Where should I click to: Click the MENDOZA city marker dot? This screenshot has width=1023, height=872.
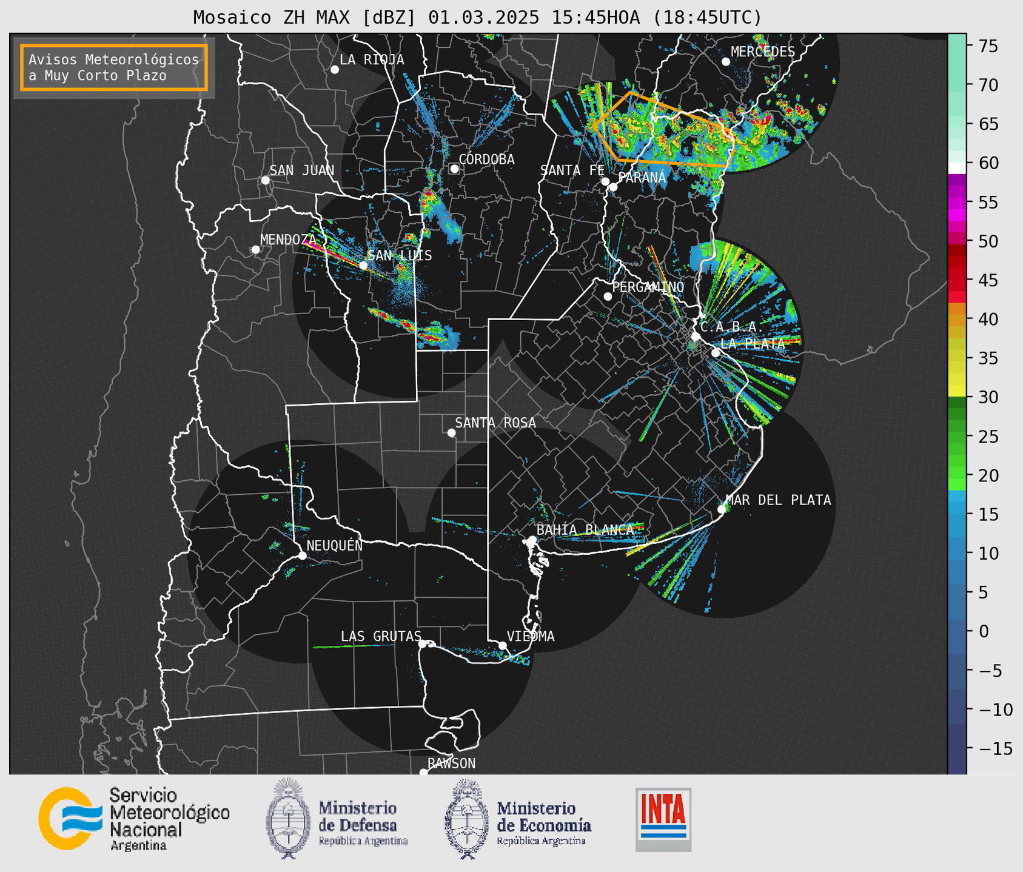(x=255, y=250)
